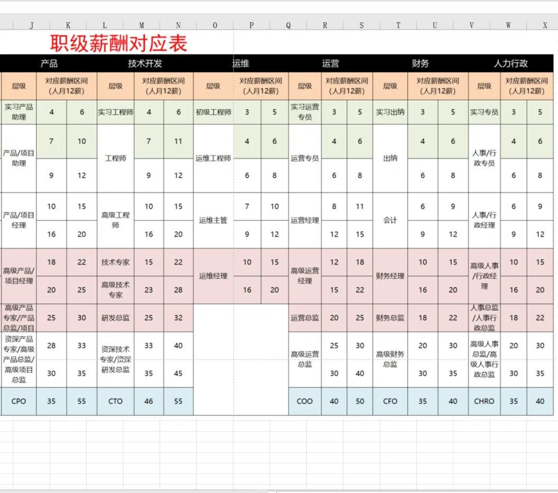Click the 产品 department header cell
This screenshot has height=493, width=558.
point(50,63)
